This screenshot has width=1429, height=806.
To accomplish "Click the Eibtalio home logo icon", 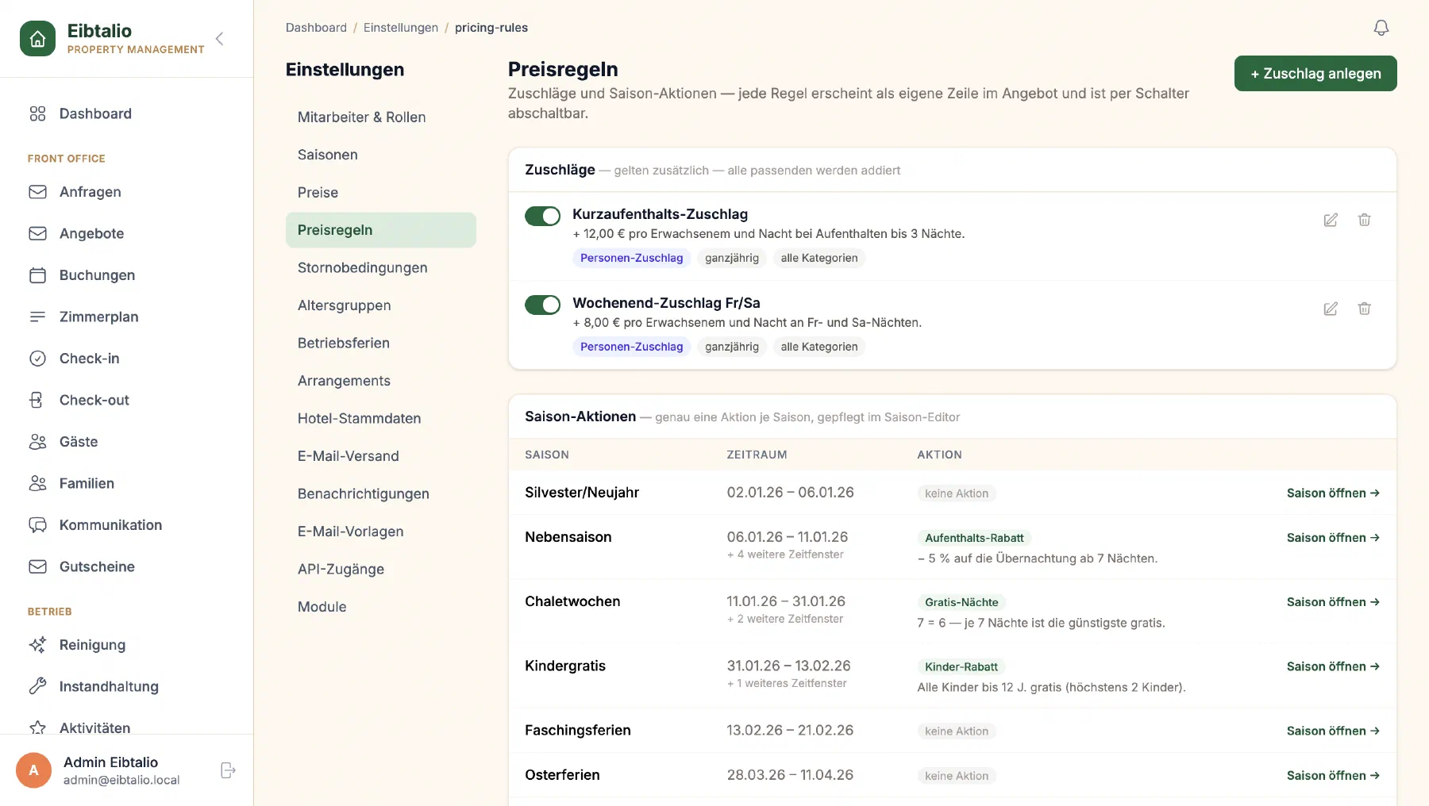I will pos(37,39).
